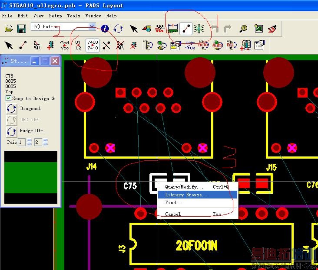The width and height of the screenshot is (318, 270).
Task: Increase the first Pair spinner value
Action: [29, 140]
